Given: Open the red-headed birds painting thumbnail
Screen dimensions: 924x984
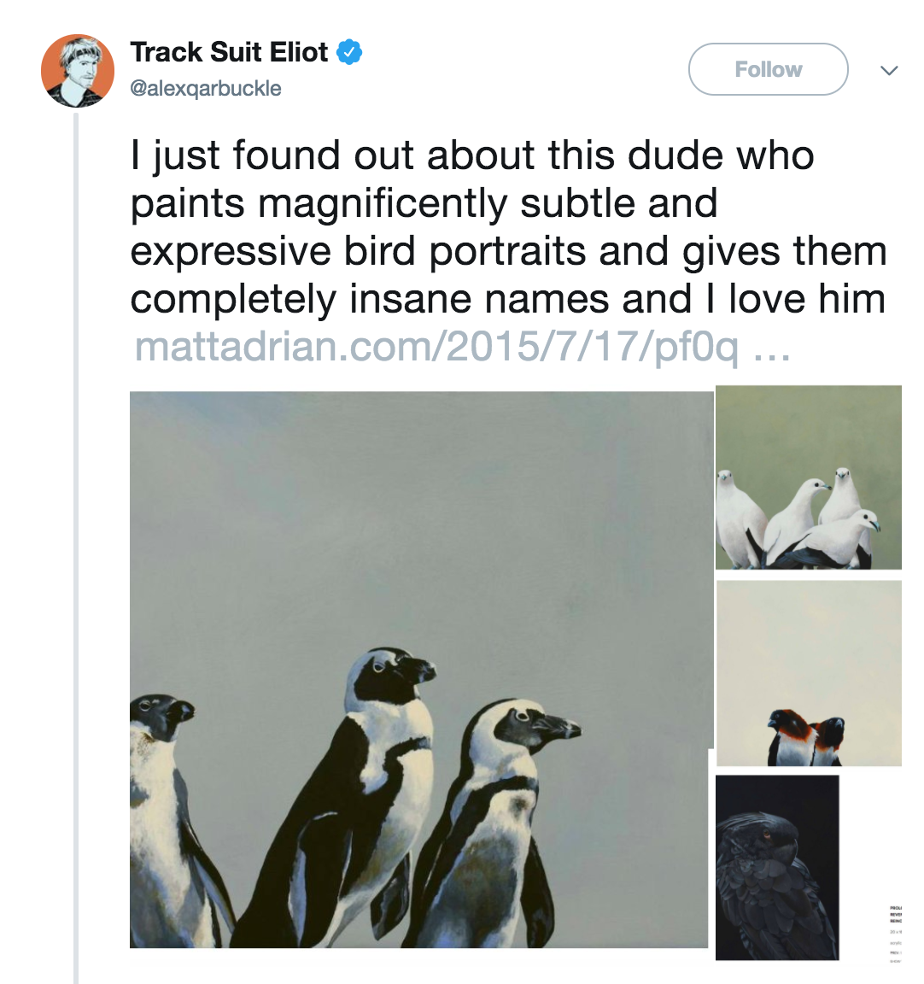Looking at the screenshot, I should click(808, 673).
